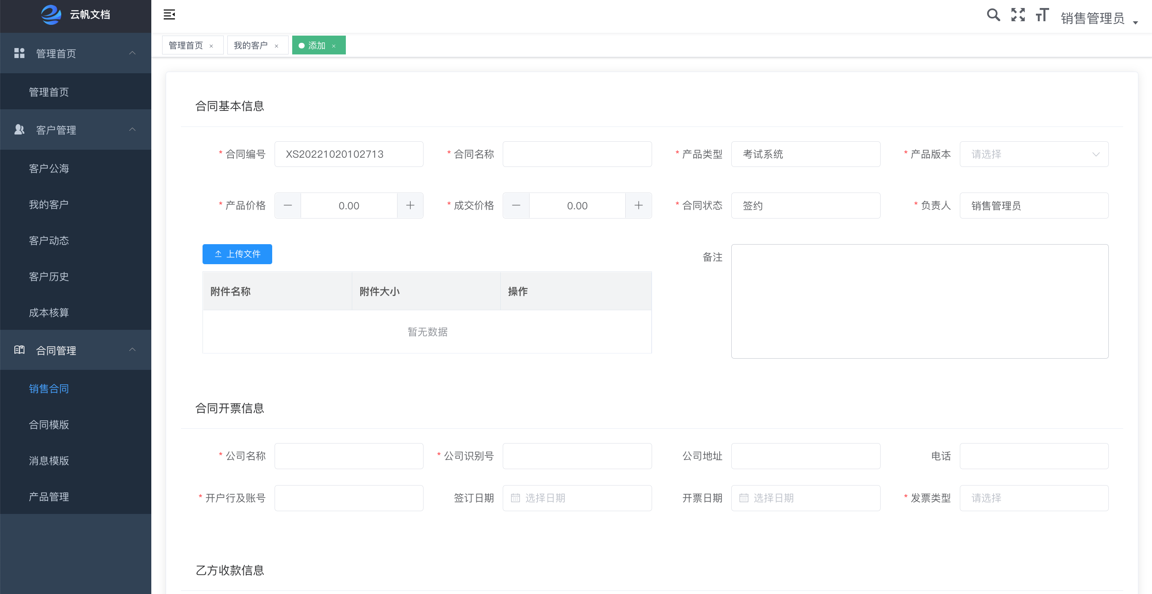This screenshot has width=1152, height=594.
Task: Focus the 电话 input field
Action: click(1034, 456)
